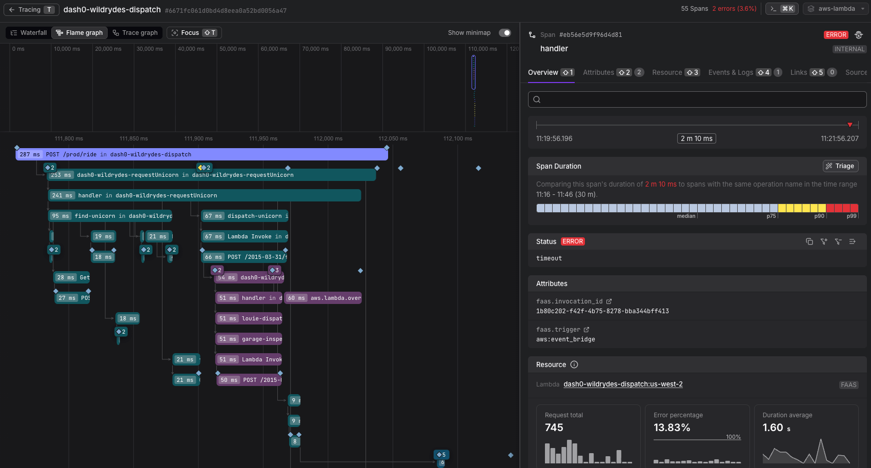
Task: Click the exclude-filter icon in Status row
Action: click(838, 241)
